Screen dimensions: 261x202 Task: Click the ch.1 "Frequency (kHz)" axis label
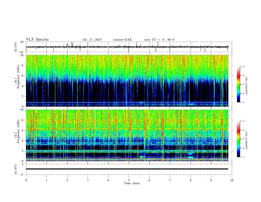coord(18,77)
